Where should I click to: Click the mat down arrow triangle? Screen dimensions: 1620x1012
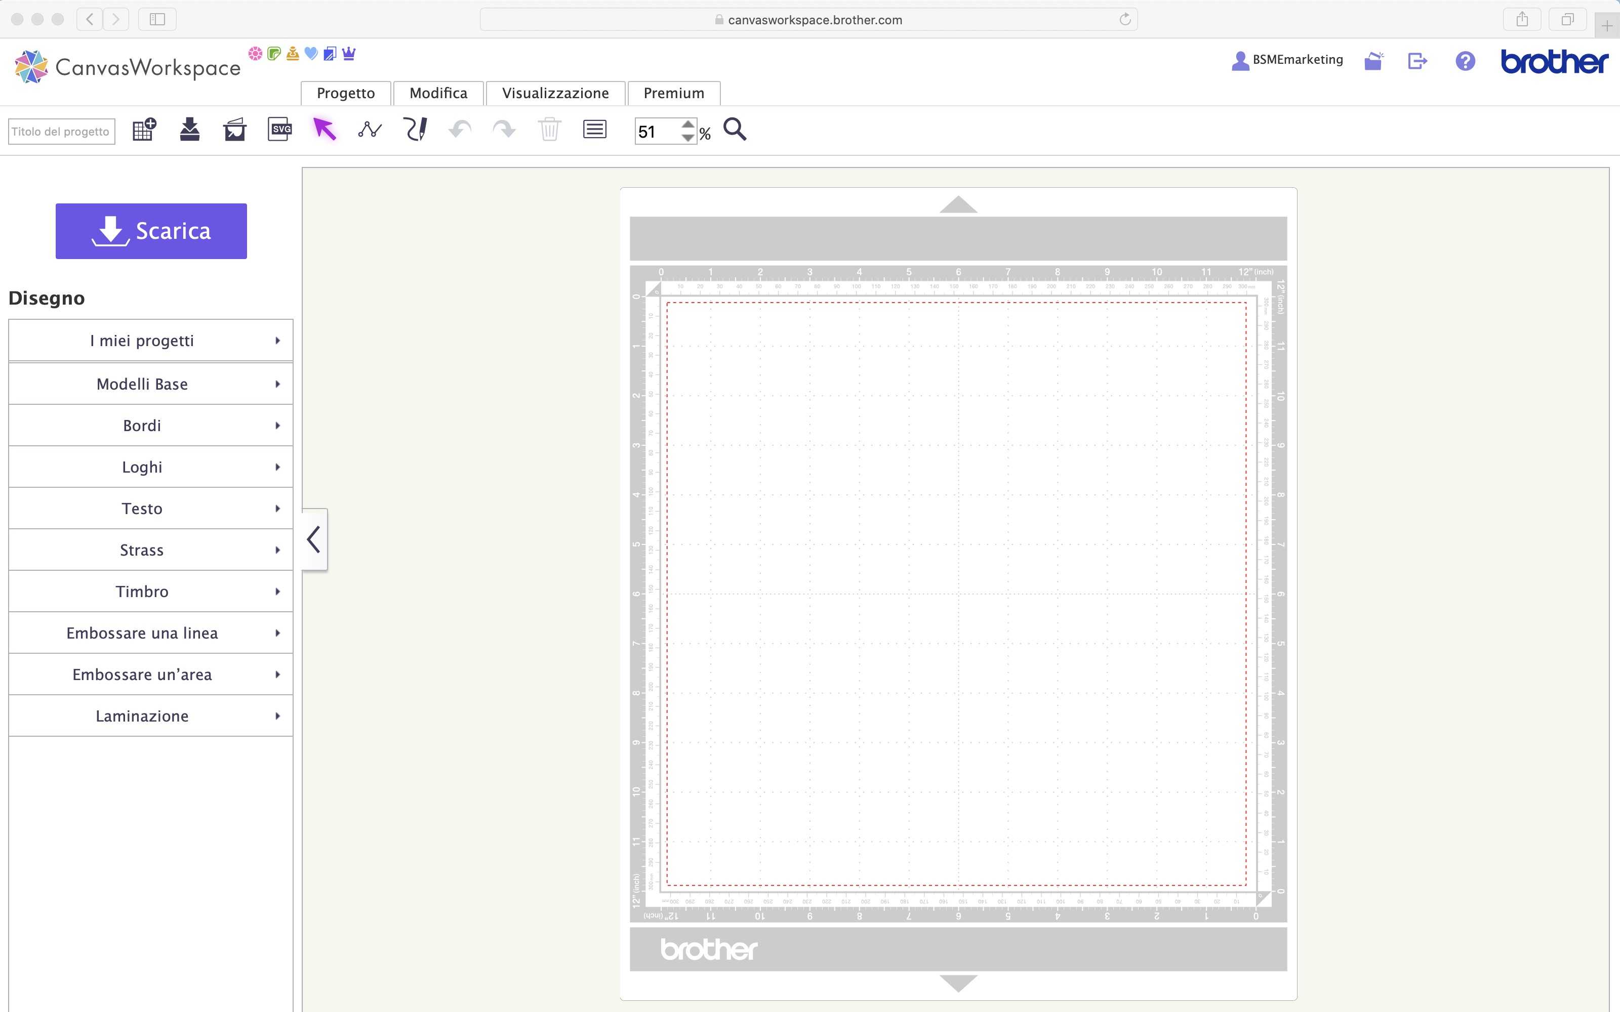click(x=958, y=983)
